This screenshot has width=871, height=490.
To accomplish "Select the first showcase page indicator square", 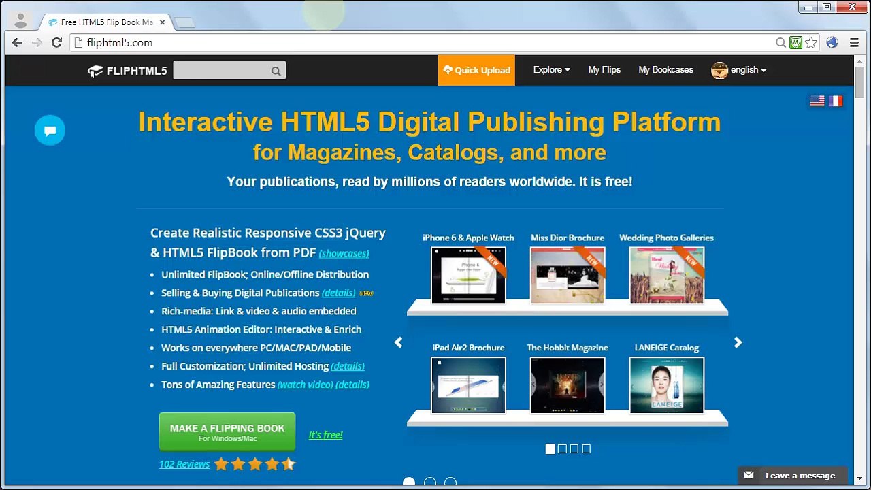I will [x=550, y=448].
